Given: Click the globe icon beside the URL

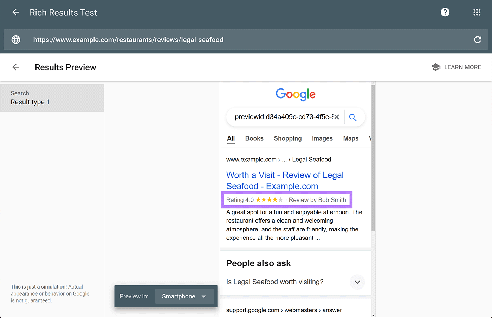Looking at the screenshot, I should click(16, 40).
